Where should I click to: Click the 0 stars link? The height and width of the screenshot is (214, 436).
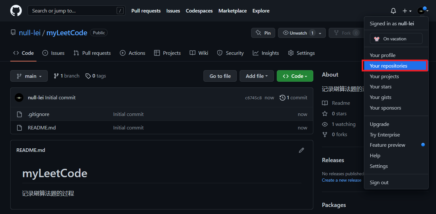(x=334, y=114)
